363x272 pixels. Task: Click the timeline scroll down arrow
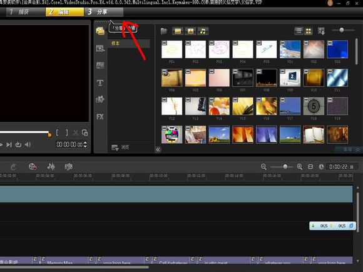click(x=358, y=261)
